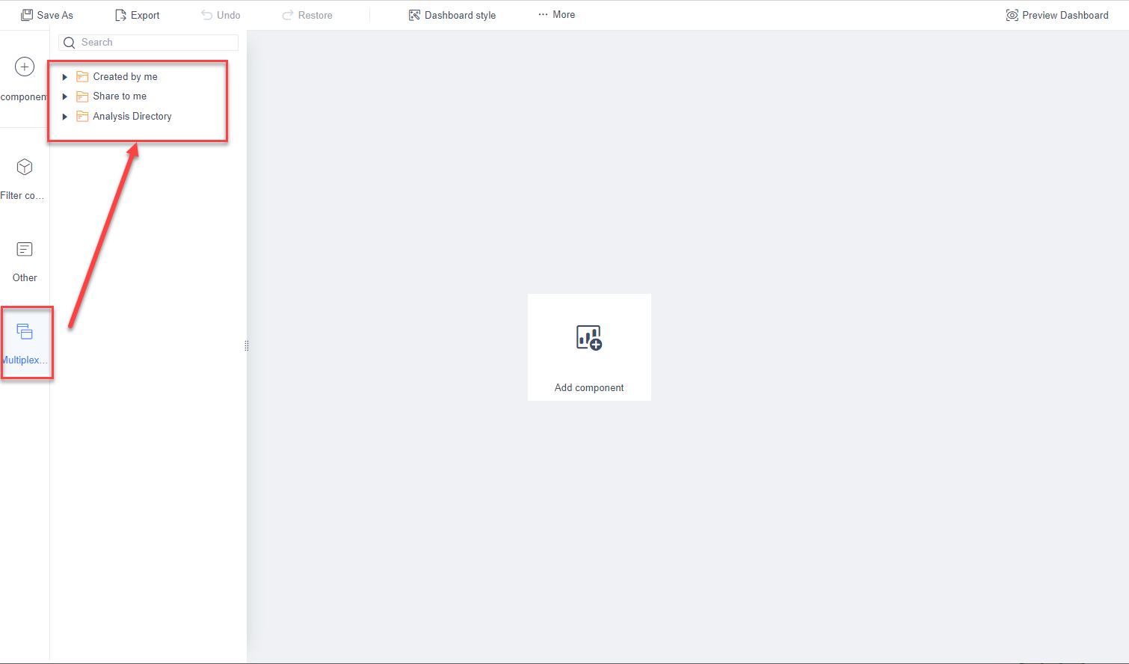Click the Analysis Directory folder icon
The image size is (1129, 664).
[x=82, y=117]
